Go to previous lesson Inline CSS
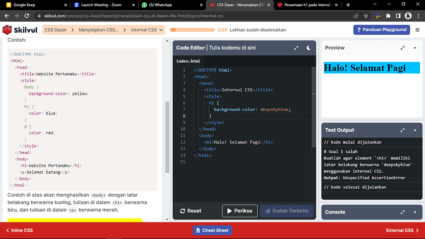 tap(20, 230)
